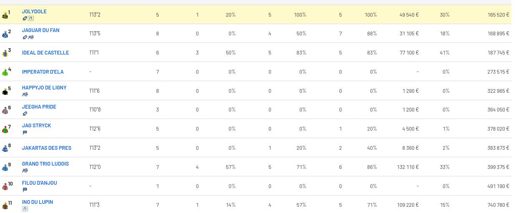Click the horseshoe icon under JOLYDOLE
The width and height of the screenshot is (516, 213).
pos(31,18)
